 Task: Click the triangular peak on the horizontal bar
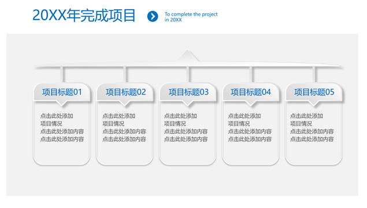click(187, 56)
